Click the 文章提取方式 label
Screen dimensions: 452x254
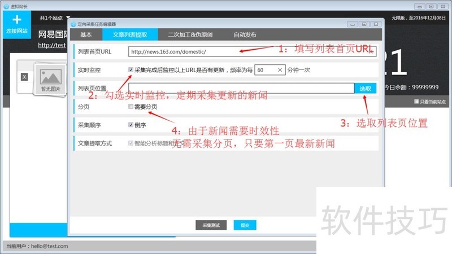[x=95, y=143]
